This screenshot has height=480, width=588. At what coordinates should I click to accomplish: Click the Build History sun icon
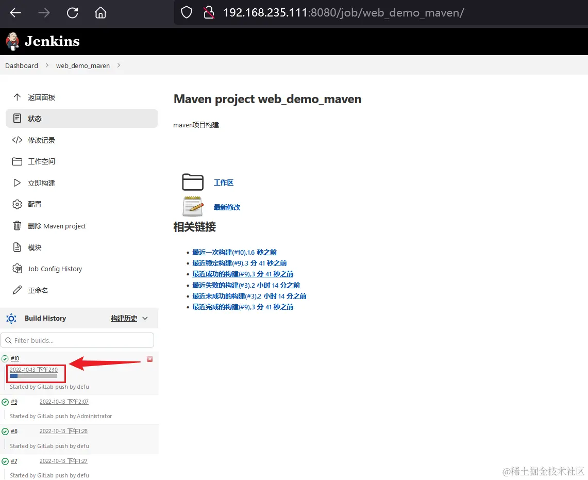click(11, 318)
